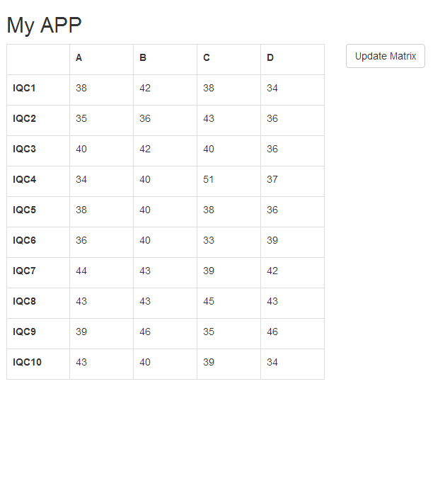Viewport: 445px width, 481px height.
Task: Select column header A
Action: pos(79,58)
